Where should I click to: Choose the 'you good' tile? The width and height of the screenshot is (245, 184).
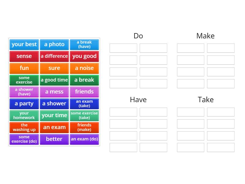pyautogui.click(x=85, y=56)
